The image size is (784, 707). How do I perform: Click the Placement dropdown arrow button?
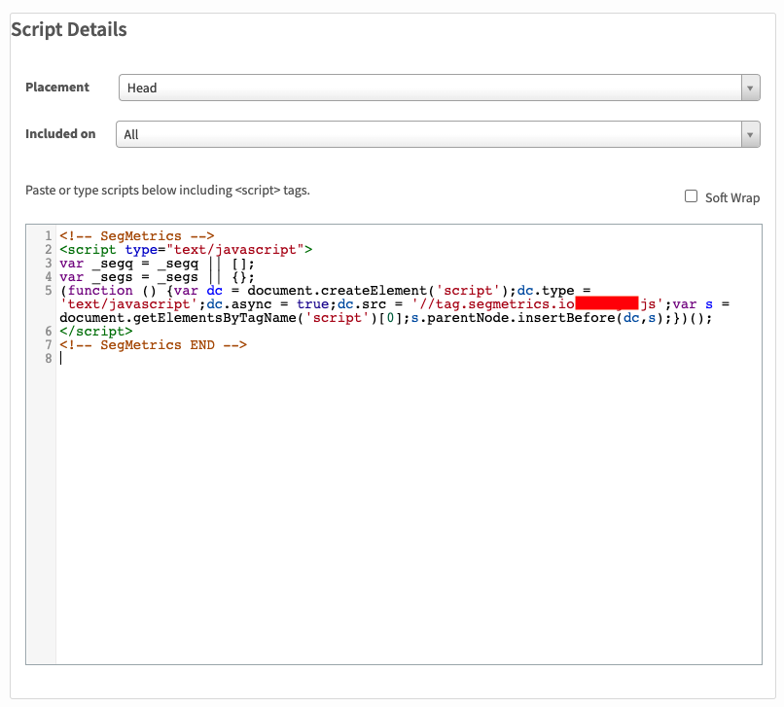click(x=750, y=88)
